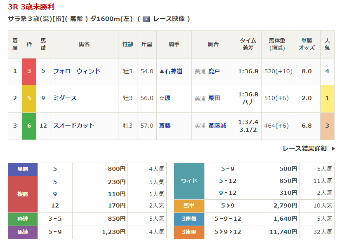Click the trainer name 栗田
Viewport: 342px width, 245px height.
coord(214,98)
